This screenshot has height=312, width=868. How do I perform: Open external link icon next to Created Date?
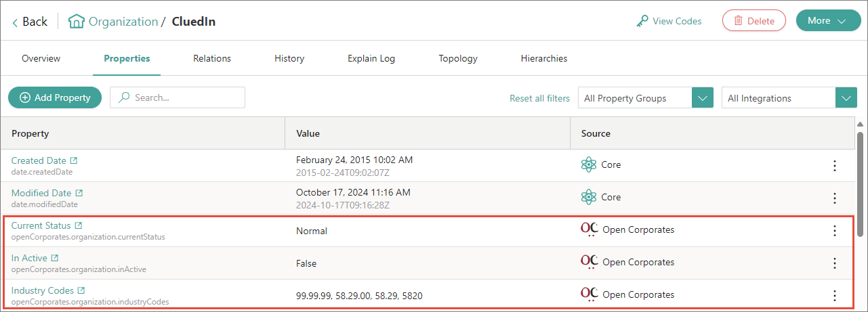(x=74, y=160)
